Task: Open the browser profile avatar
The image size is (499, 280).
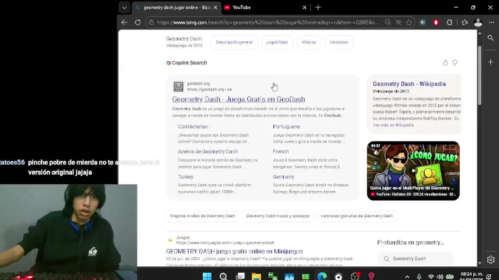Action: [478, 23]
